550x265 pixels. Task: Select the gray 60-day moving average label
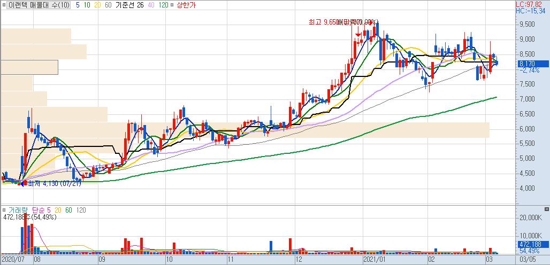pyautogui.click(x=108, y=5)
